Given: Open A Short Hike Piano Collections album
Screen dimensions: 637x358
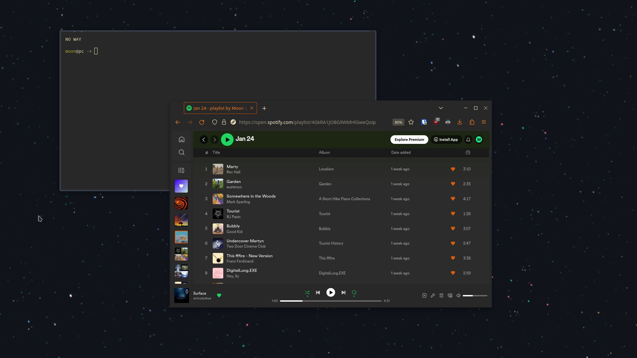Looking at the screenshot, I should coord(344,199).
